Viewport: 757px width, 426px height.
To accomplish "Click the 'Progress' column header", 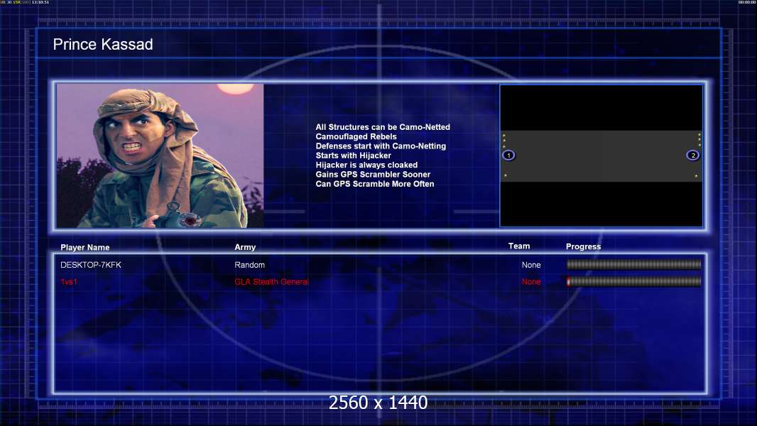I will pyautogui.click(x=583, y=246).
